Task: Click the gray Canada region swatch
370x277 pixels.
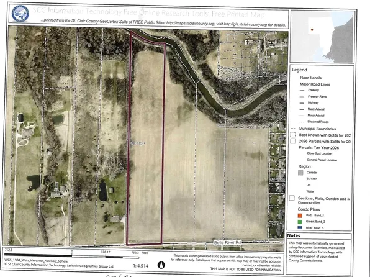Action: [300, 173]
